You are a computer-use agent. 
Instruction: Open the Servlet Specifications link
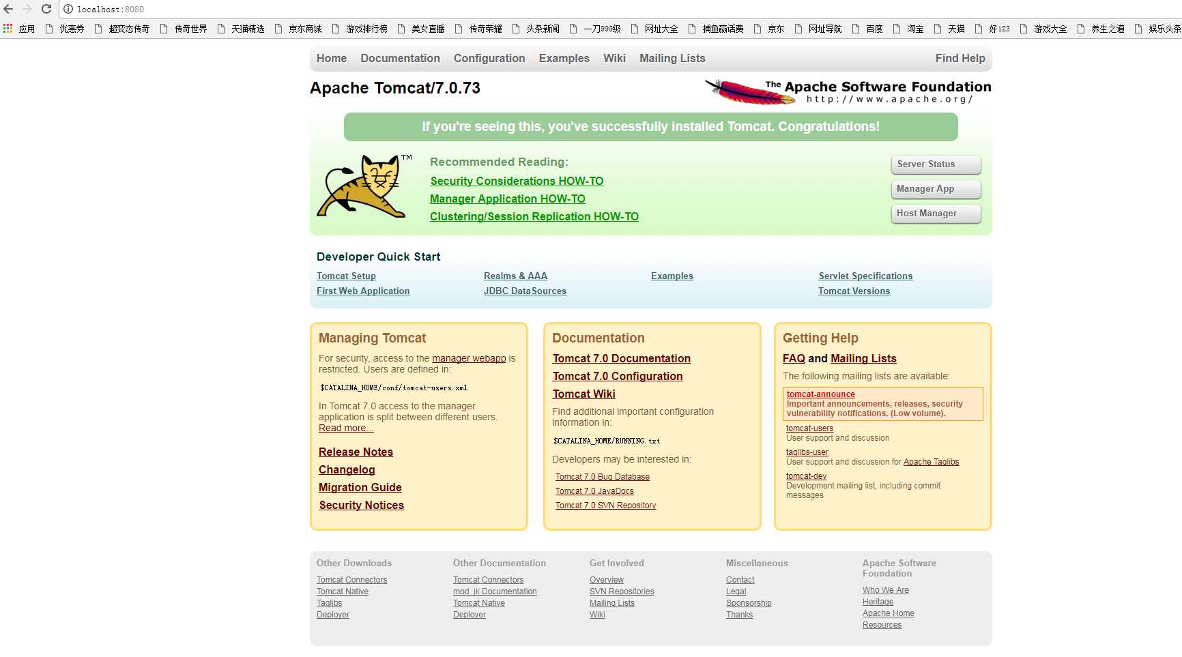tap(865, 276)
